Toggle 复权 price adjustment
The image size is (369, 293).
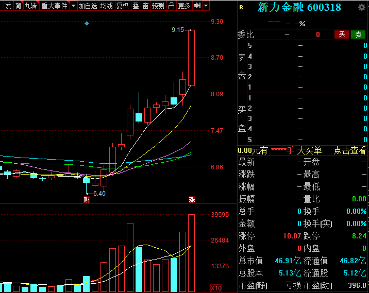click(122, 6)
